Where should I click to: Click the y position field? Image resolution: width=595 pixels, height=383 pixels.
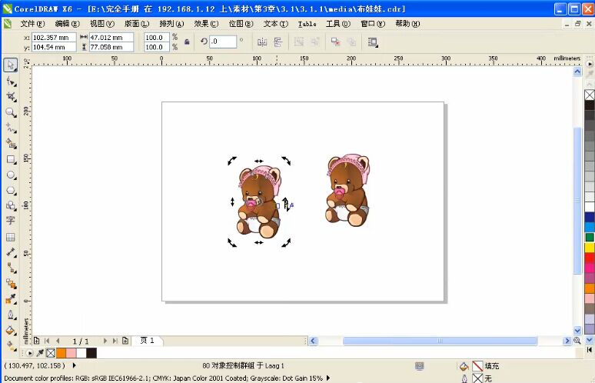(x=54, y=47)
